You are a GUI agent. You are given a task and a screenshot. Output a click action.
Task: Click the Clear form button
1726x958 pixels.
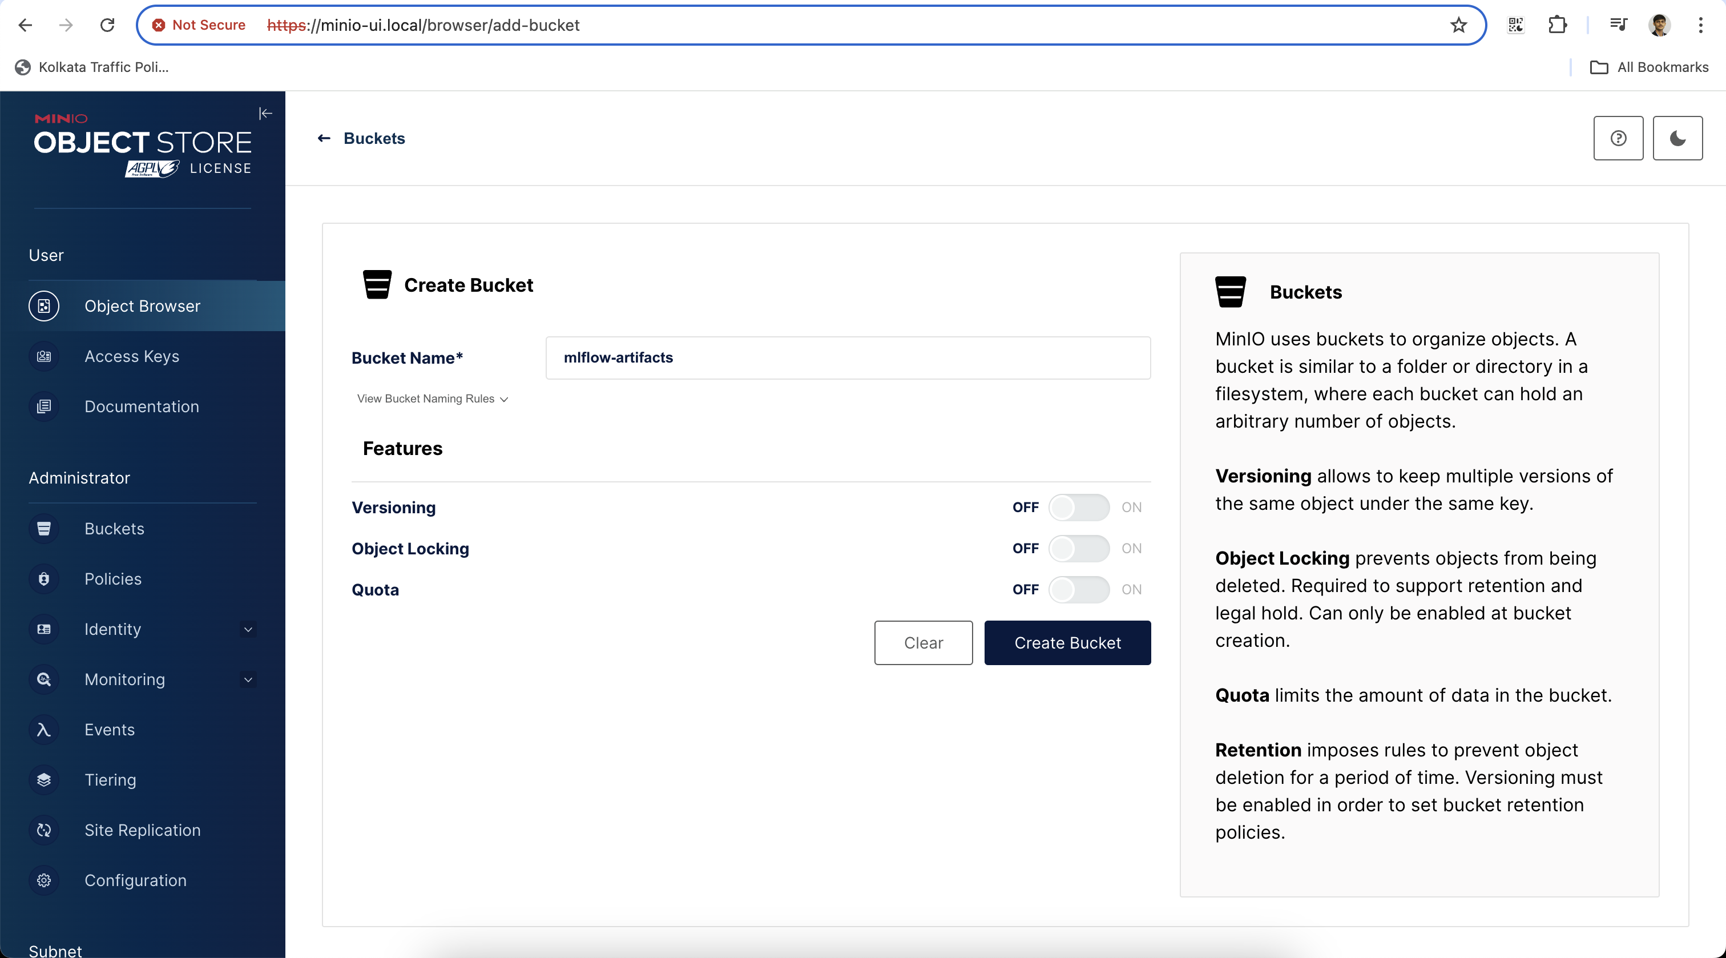923,643
